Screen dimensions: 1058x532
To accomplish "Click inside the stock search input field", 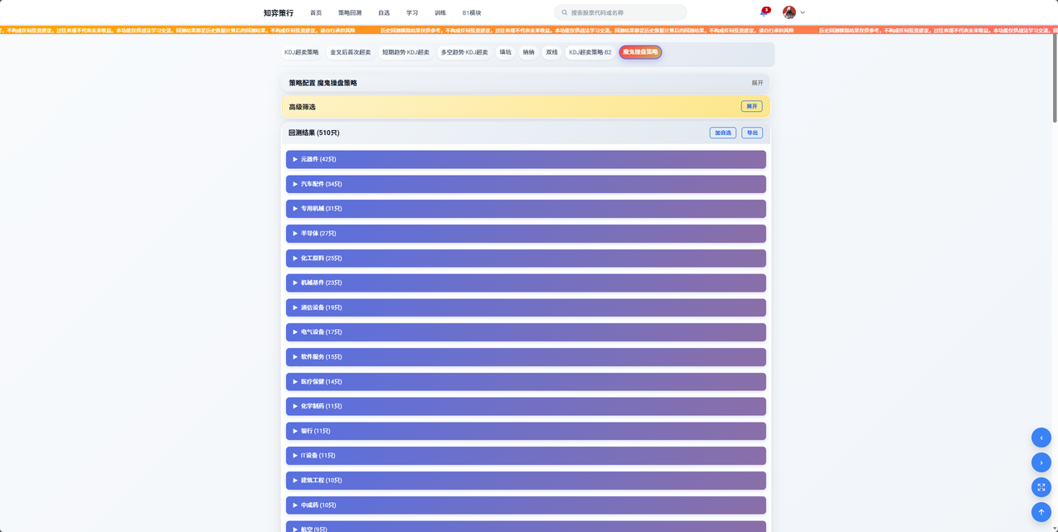I will click(x=622, y=12).
